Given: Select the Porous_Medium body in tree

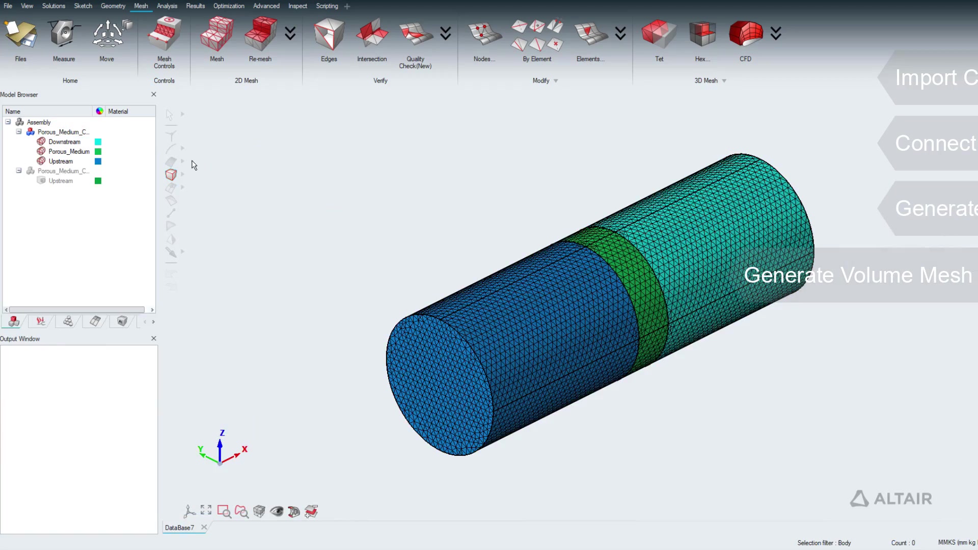Looking at the screenshot, I should [x=69, y=152].
